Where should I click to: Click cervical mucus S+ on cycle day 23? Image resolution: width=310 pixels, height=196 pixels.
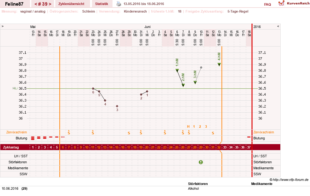click(165, 132)
